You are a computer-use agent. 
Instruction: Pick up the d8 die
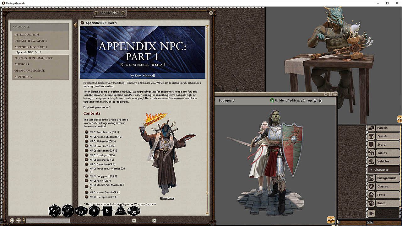pos(94,211)
